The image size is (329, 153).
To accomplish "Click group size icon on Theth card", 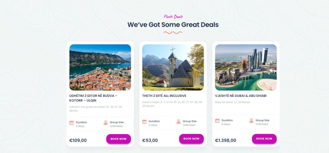I will [179, 122].
